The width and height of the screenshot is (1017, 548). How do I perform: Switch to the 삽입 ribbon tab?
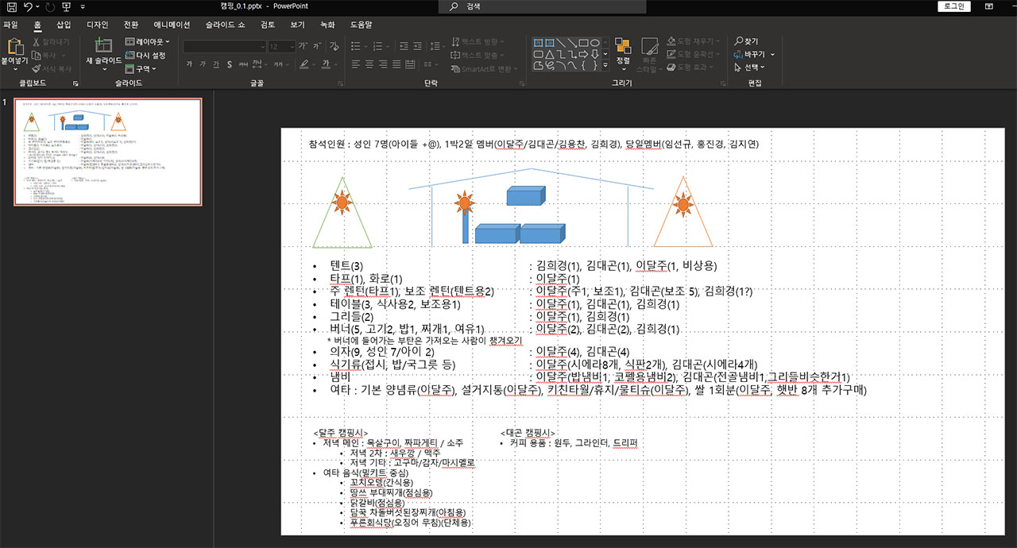pyautogui.click(x=64, y=25)
